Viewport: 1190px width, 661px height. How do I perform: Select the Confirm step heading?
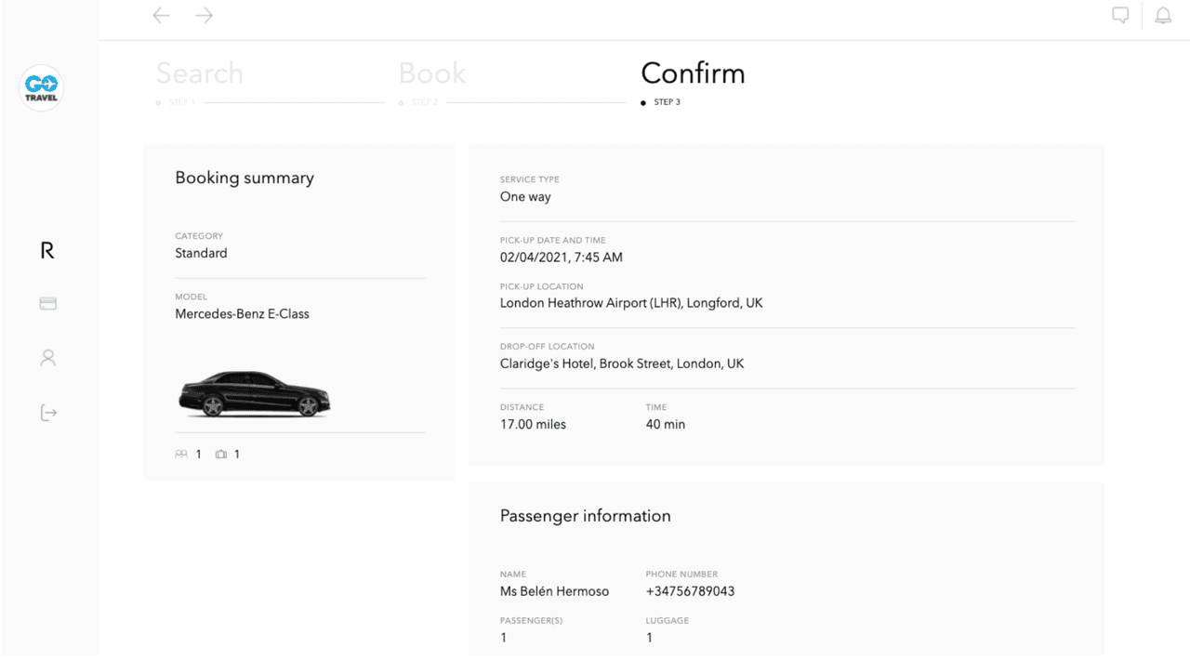(693, 73)
